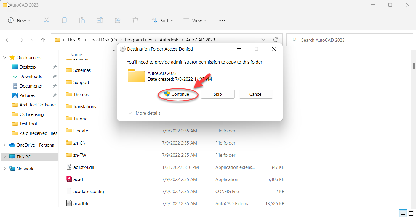Expand Network tree node
Image resolution: width=416 pixels, height=217 pixels.
click(4, 169)
